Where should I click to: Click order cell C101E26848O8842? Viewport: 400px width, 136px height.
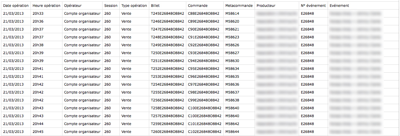(x=204, y=124)
